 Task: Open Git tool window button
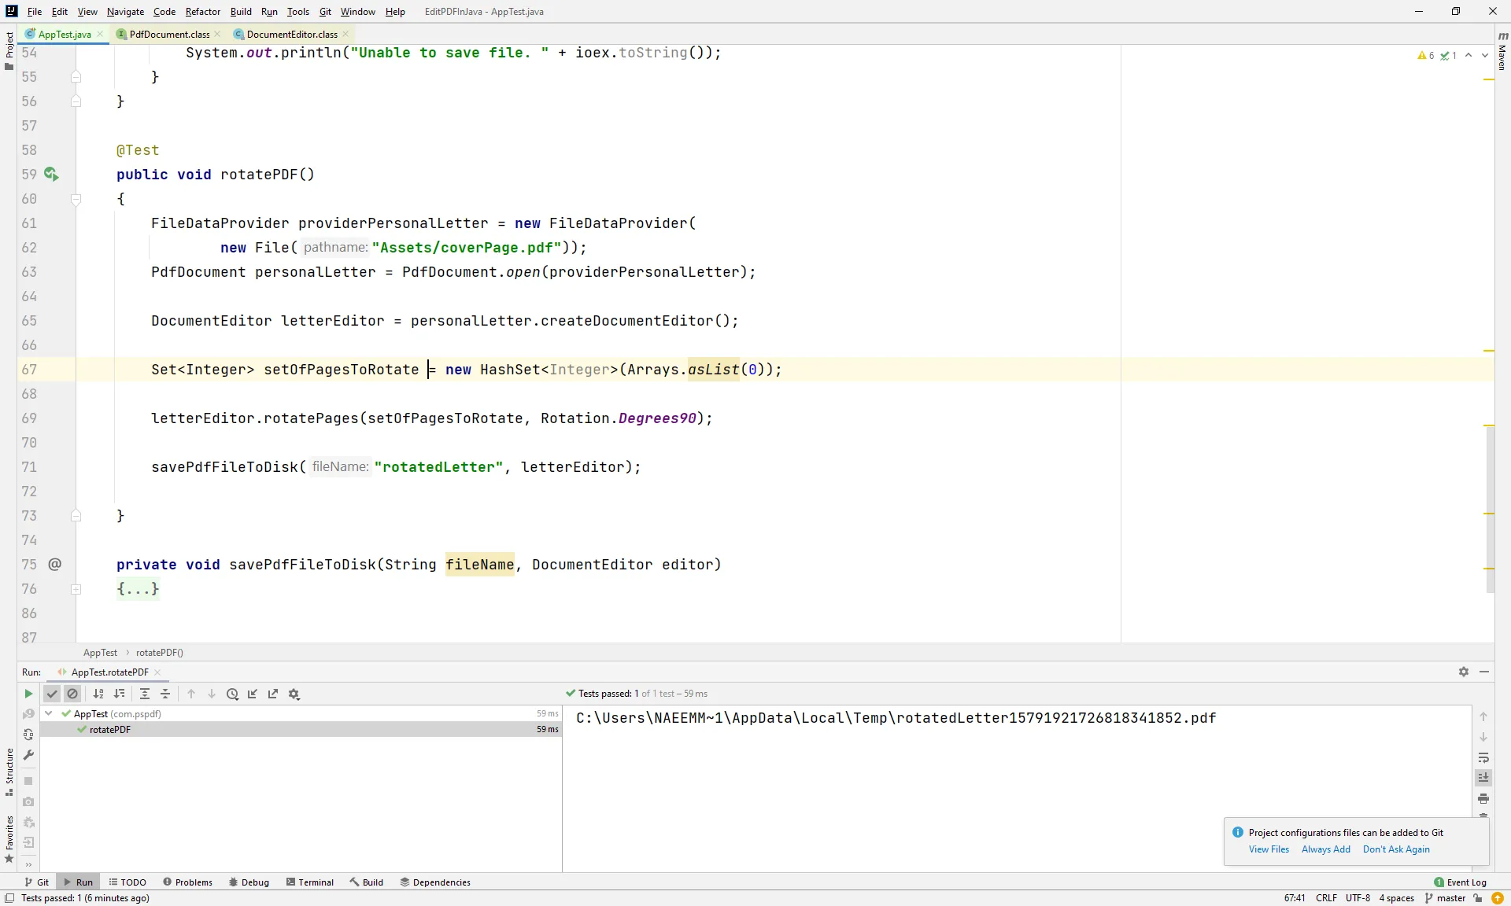(37, 882)
